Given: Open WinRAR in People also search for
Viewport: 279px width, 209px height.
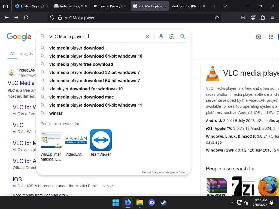Looking at the screenshot, I should coord(217,186).
